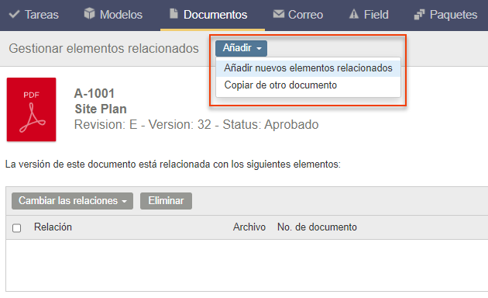Open the Correo tab
The height and width of the screenshot is (298, 488).
(x=298, y=15)
